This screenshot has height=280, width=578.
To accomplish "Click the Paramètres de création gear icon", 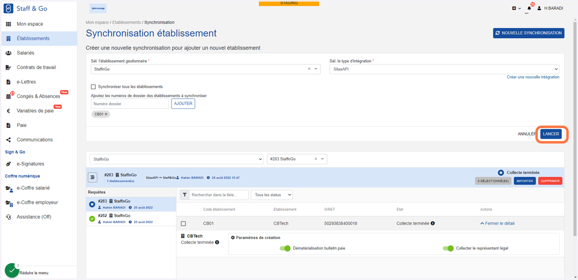I will [x=233, y=238].
